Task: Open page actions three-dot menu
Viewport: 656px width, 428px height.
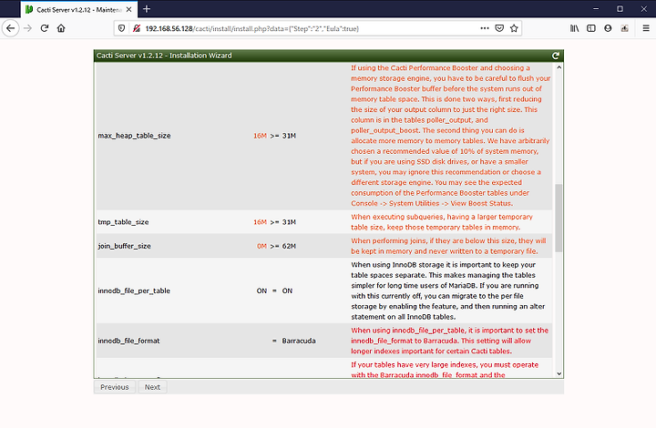Action: click(485, 28)
